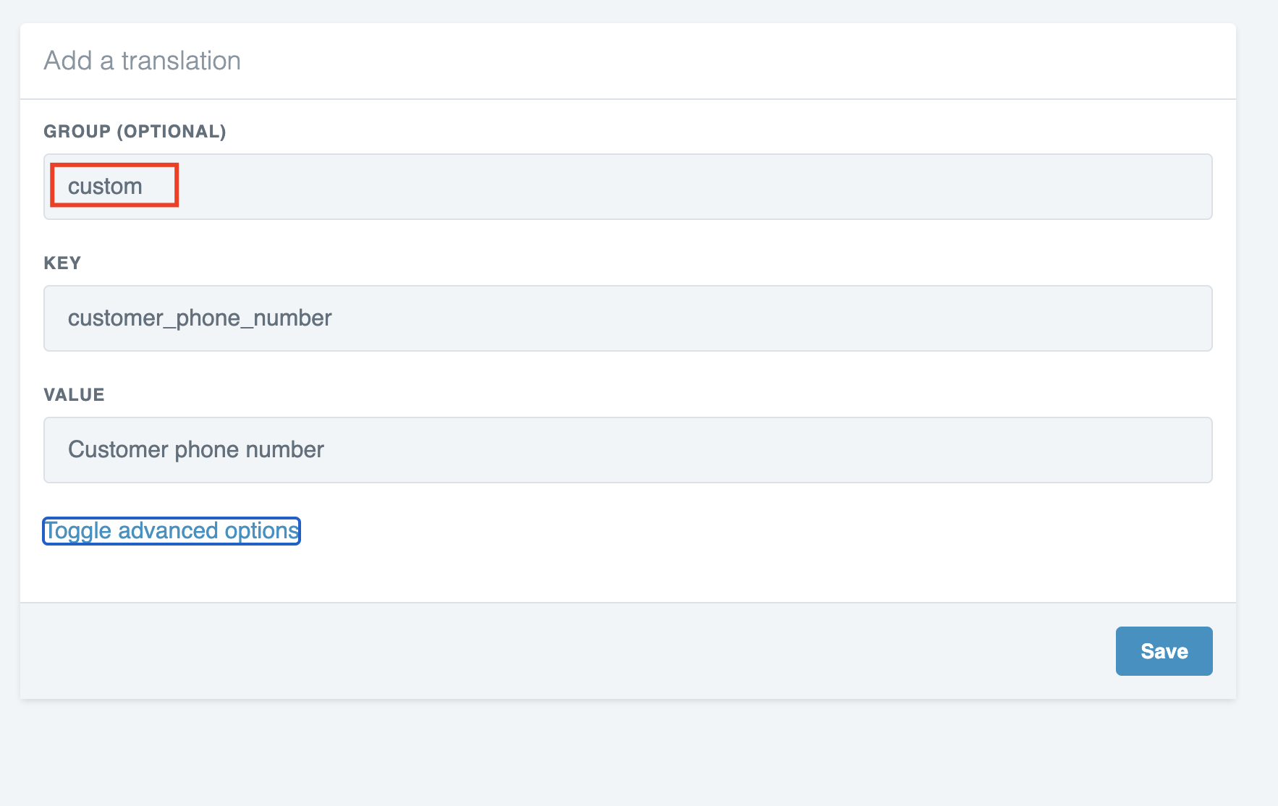This screenshot has width=1278, height=806.
Task: Click the 'Customer phone number' text in Value field
Action: 196,450
